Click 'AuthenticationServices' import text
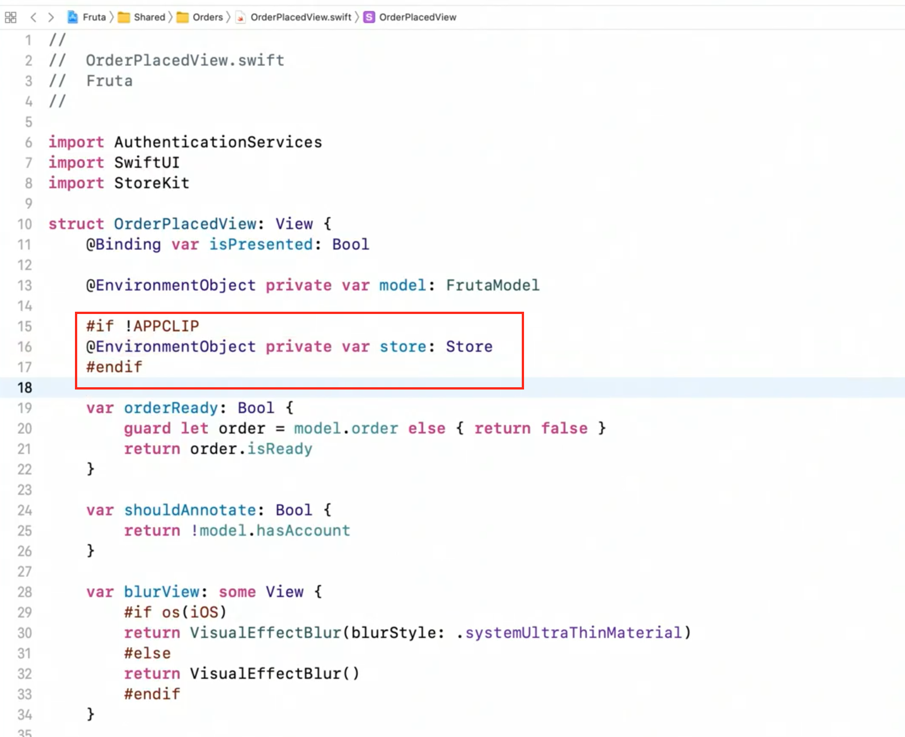Viewport: 905px width, 737px height. (x=218, y=142)
